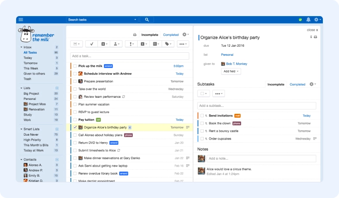339x198 pixels.
Task: Click the task info icon in details
Action: (311, 37)
